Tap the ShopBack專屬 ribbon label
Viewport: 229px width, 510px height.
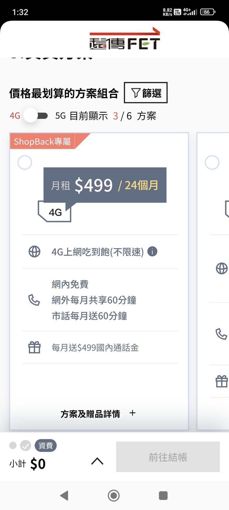click(43, 141)
